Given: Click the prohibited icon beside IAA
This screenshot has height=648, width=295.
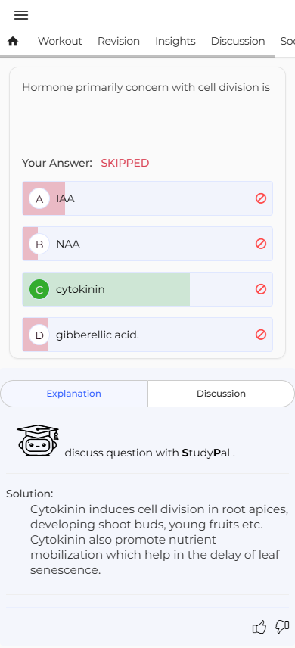Looking at the screenshot, I should coord(261,198).
